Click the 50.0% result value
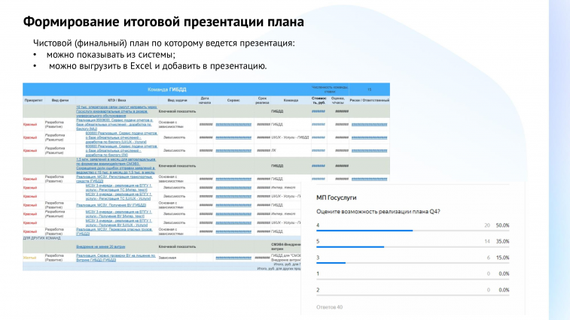 [x=502, y=225]
